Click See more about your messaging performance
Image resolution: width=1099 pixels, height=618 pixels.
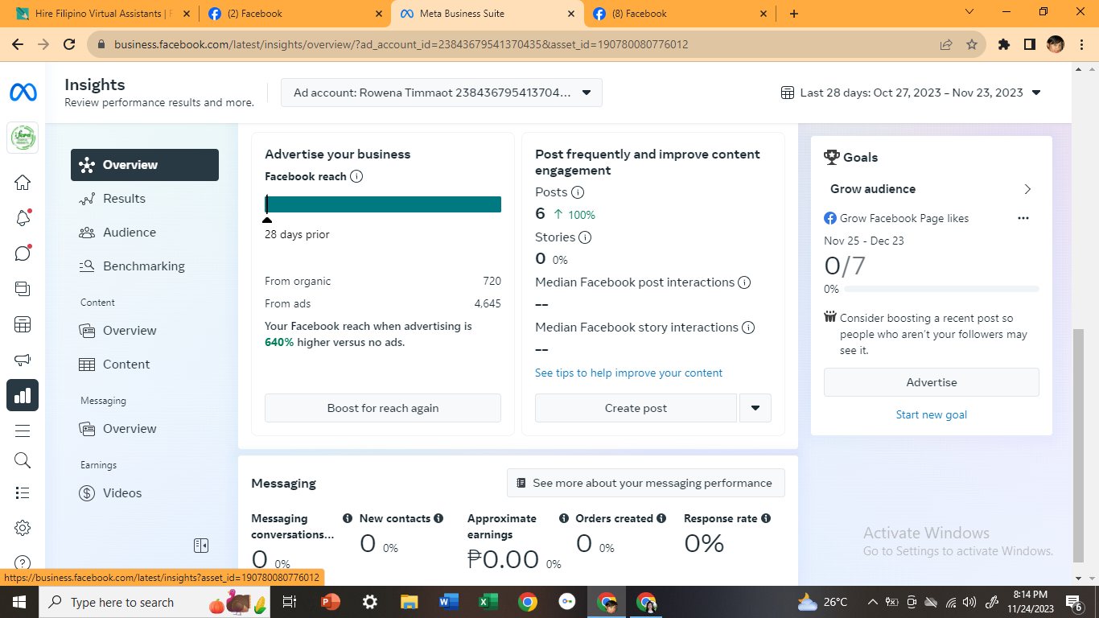point(646,483)
